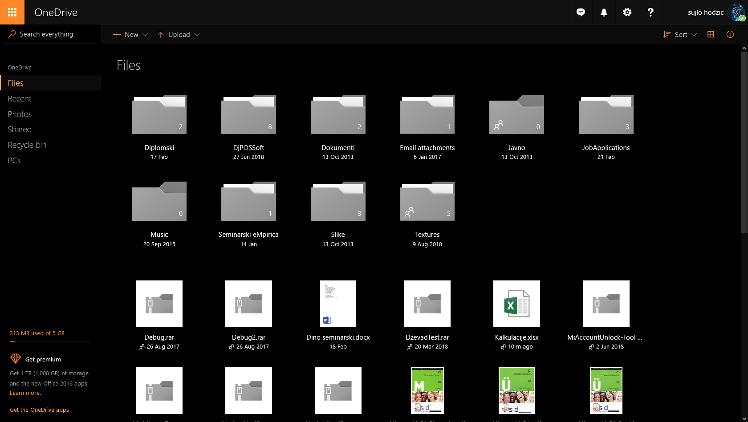Click the DzevadTest.rar file name
Screen dimensions: 748x422
[427, 337]
